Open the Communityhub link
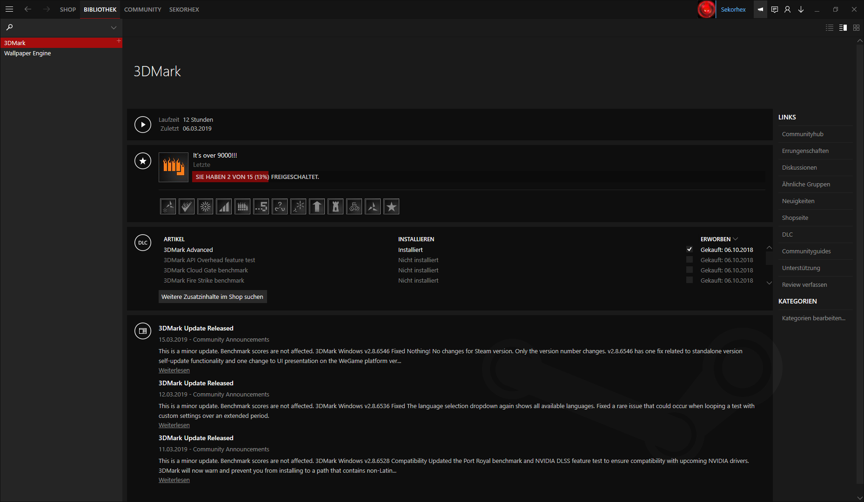Image resolution: width=864 pixels, height=502 pixels. (x=803, y=134)
